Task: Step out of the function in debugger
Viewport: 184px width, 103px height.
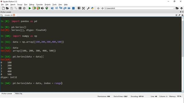Action: point(65,8)
